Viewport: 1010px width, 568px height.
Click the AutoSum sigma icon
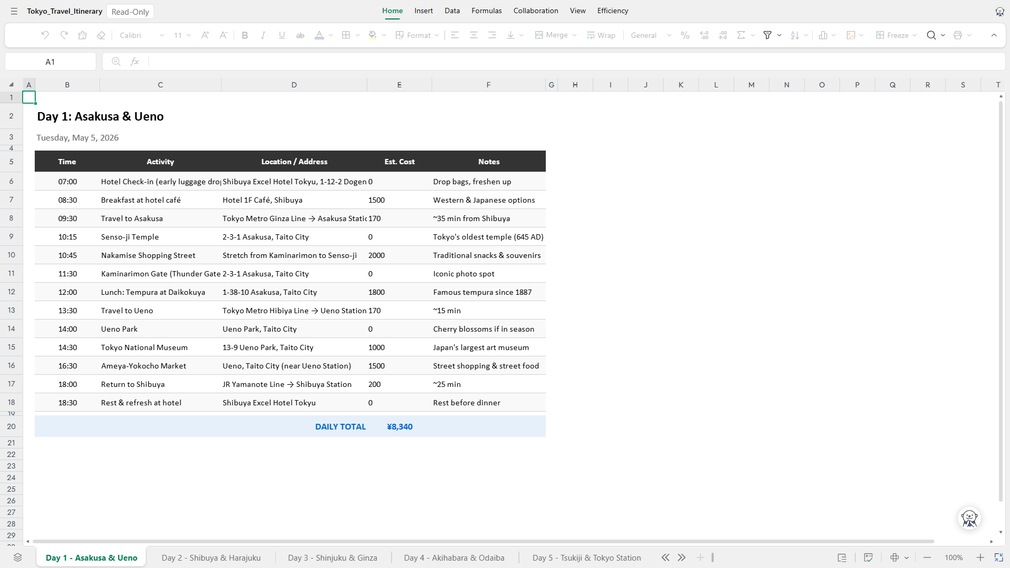point(741,35)
